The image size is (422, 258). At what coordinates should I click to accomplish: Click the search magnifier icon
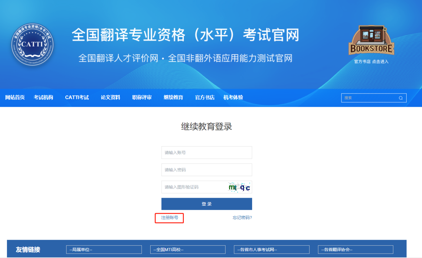tap(401, 98)
